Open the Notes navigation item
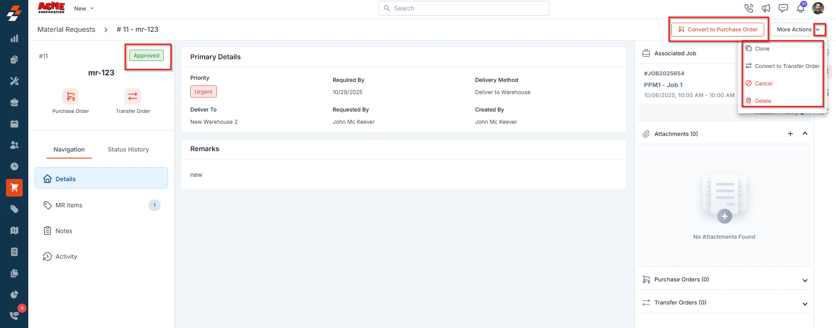836x328 pixels. tap(101, 231)
